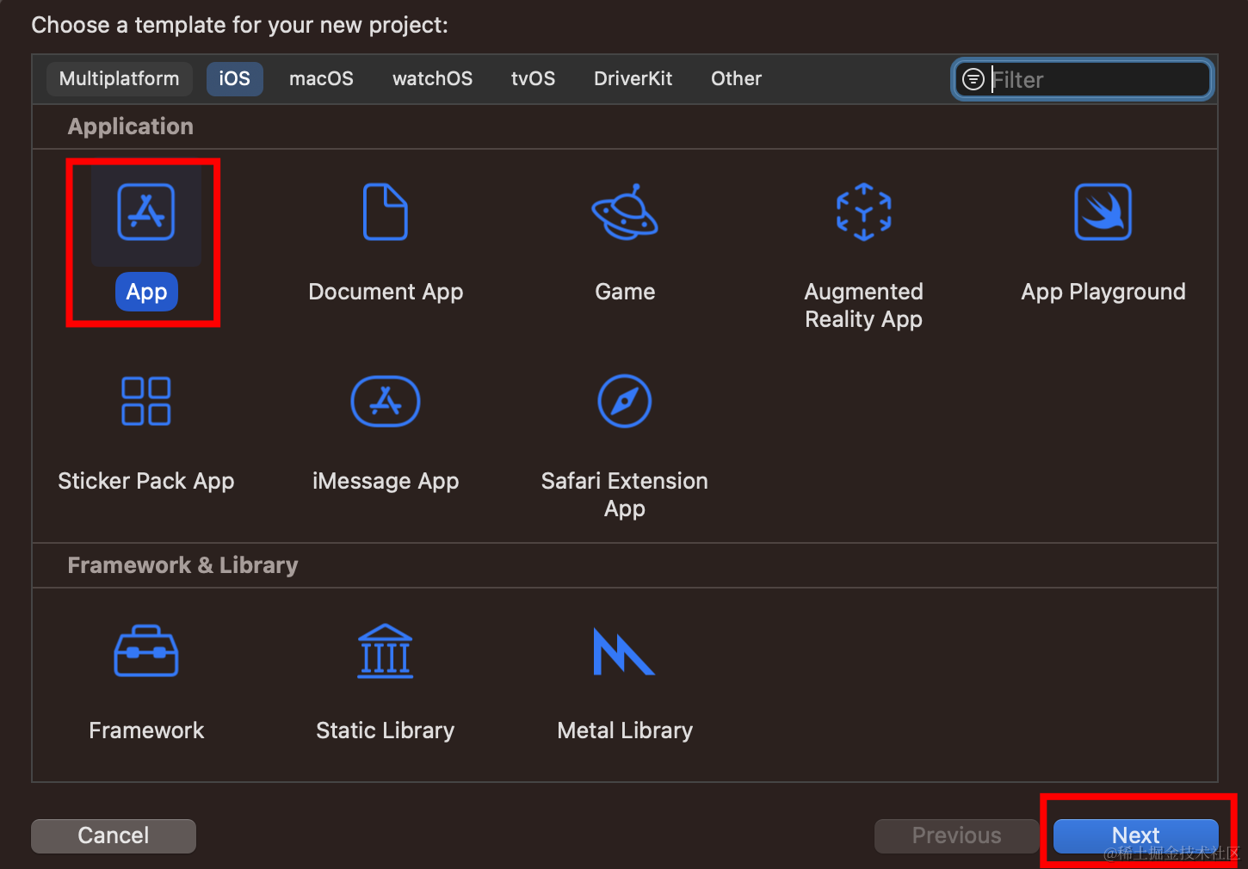Select the App template icon
1248x869 pixels.
(x=146, y=212)
